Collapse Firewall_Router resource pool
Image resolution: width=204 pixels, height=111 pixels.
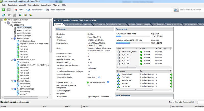(x=11, y=81)
